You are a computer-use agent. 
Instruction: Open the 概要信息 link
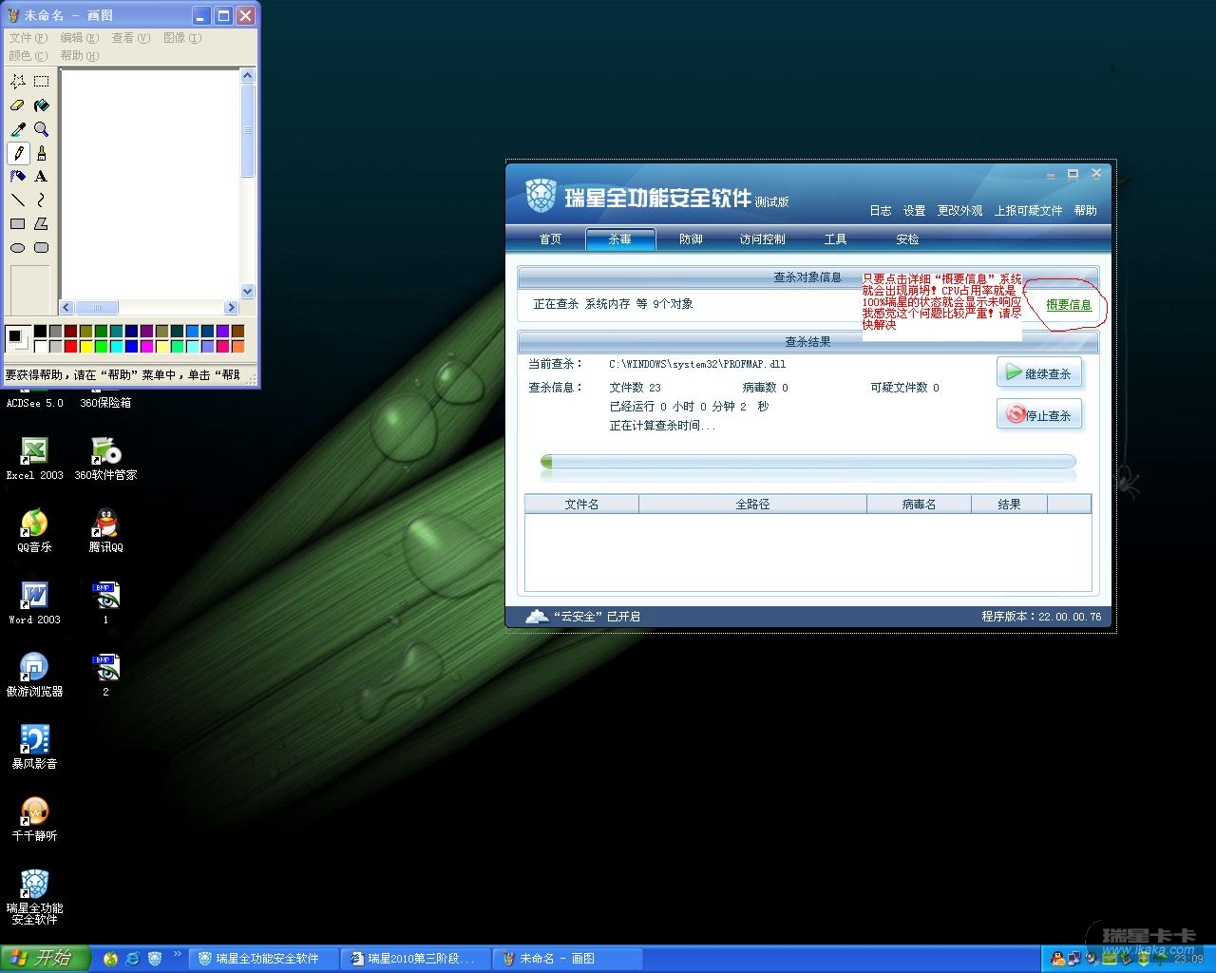tap(1069, 305)
